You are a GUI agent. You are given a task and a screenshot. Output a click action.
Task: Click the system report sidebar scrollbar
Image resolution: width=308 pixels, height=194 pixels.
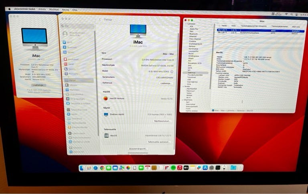pos(212,57)
